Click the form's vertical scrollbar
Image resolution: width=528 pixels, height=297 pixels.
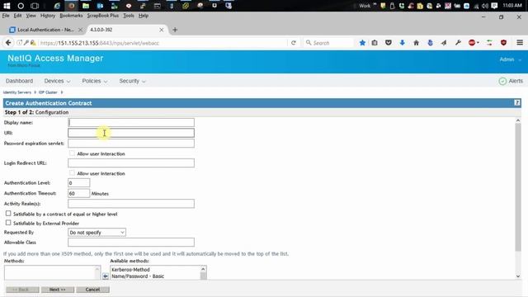pos(518,187)
